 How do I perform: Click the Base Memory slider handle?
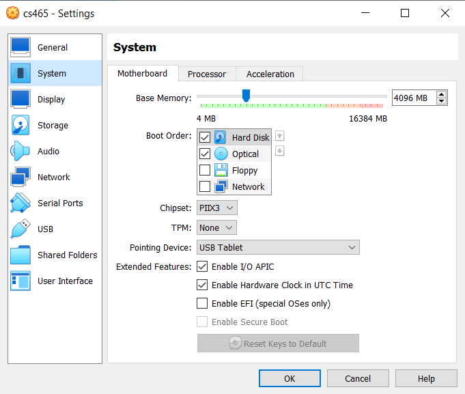[246, 96]
